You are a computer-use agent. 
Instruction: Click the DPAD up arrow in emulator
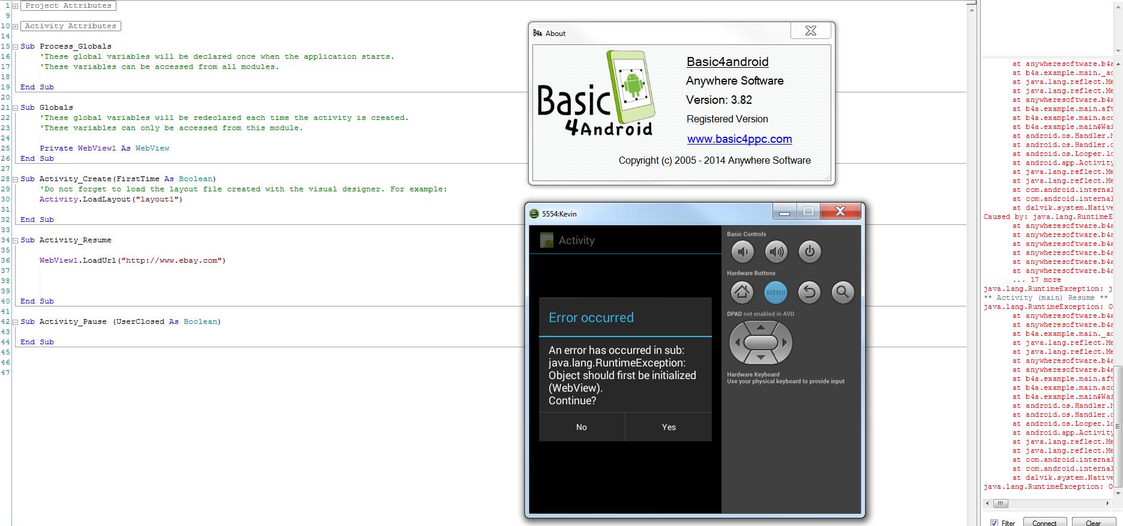pyautogui.click(x=760, y=327)
